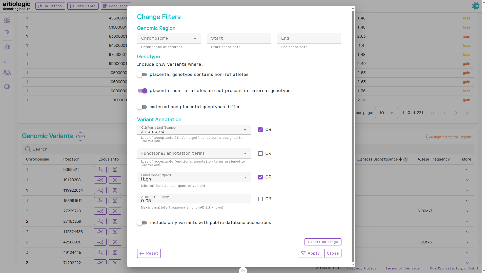
Task: Enable placental genotype contains non-ref alleles
Action: pyautogui.click(x=142, y=74)
